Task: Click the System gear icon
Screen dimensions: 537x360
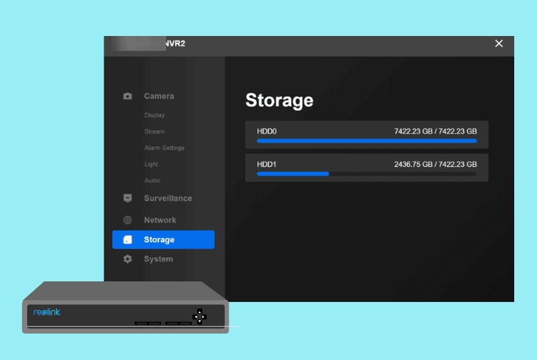Action: pos(127,259)
